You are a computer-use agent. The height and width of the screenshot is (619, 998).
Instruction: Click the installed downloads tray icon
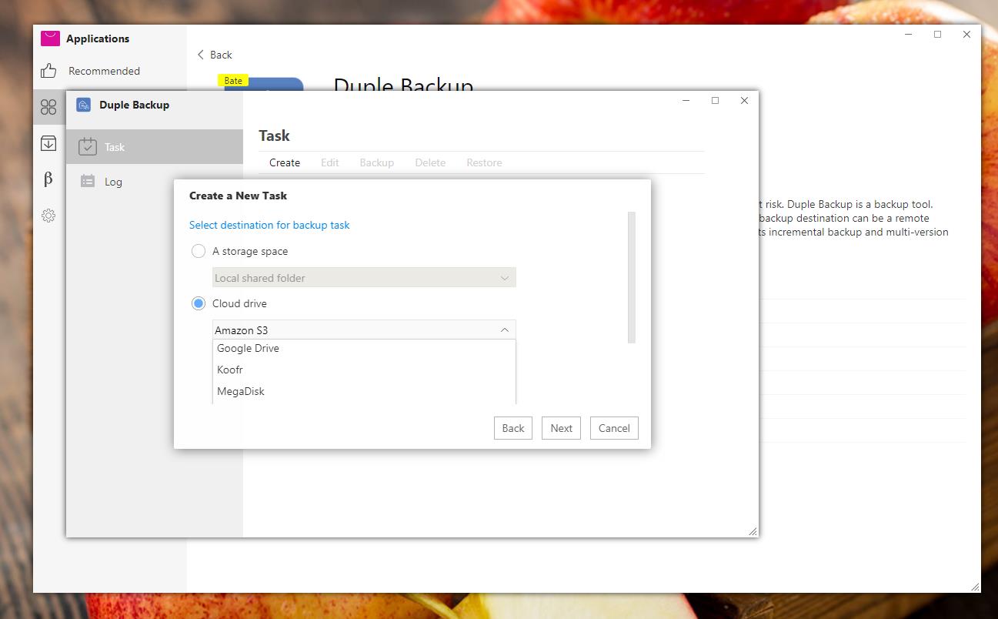[48, 143]
